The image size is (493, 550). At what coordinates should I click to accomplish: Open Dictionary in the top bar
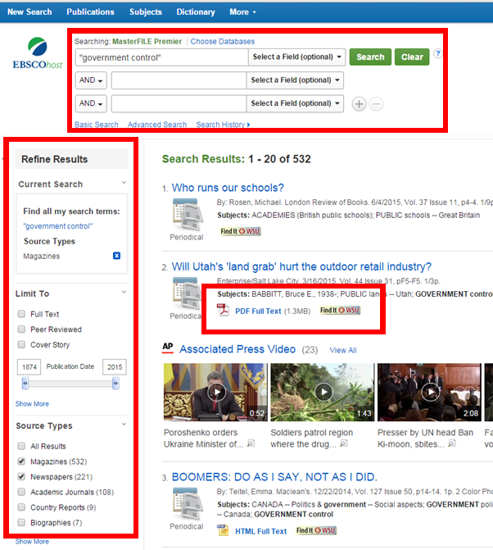(196, 12)
